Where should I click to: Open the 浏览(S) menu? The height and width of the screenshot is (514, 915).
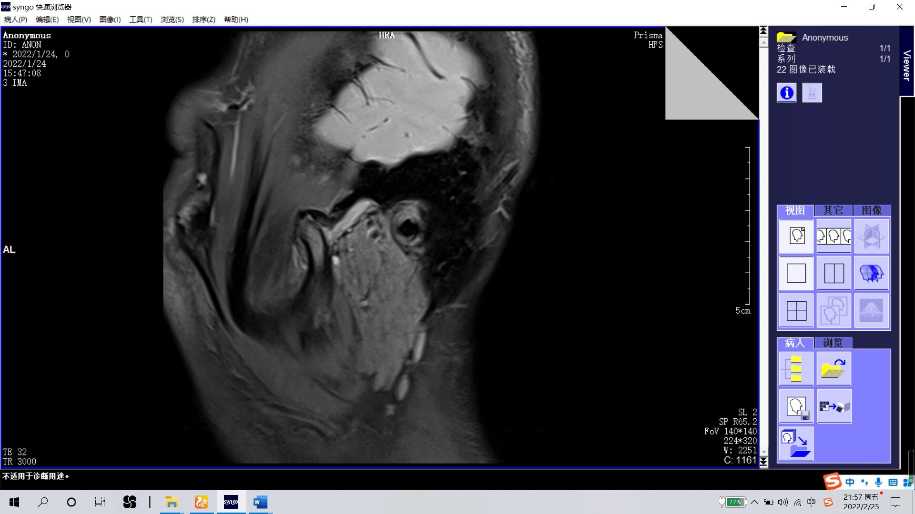172,20
